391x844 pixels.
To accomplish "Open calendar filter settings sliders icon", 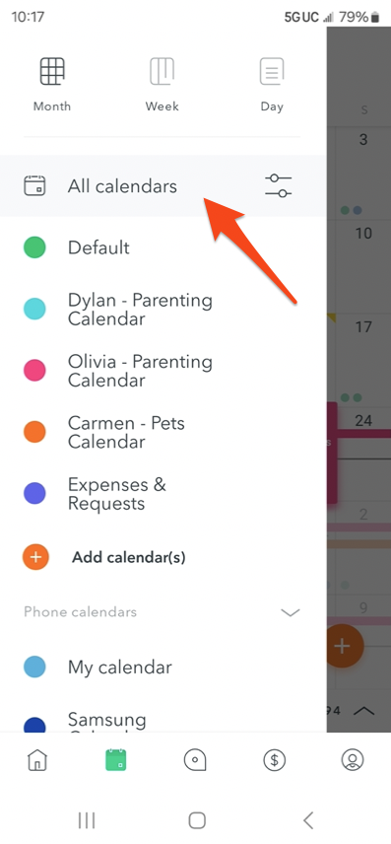I will [279, 185].
